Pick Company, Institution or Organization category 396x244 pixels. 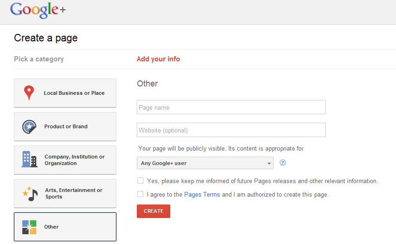tap(65, 160)
